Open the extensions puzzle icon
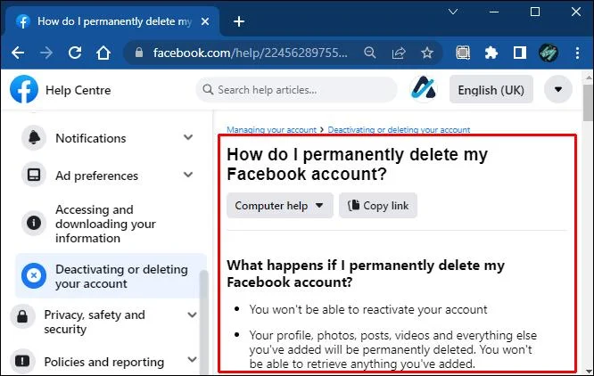 pos(491,53)
